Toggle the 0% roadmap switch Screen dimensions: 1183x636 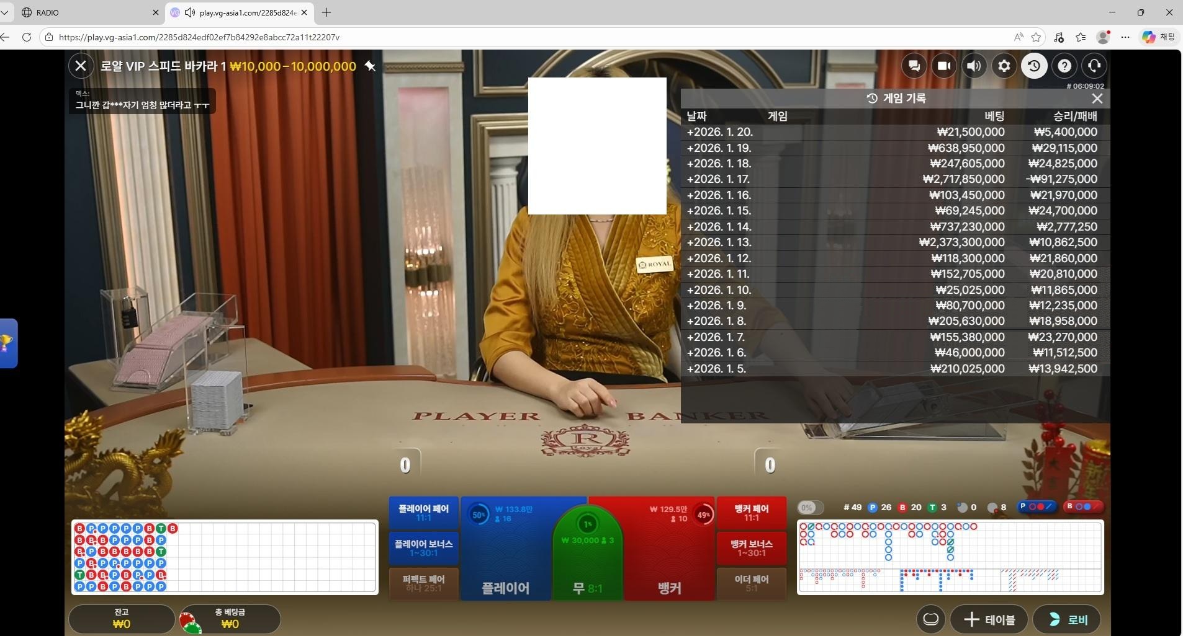(810, 508)
